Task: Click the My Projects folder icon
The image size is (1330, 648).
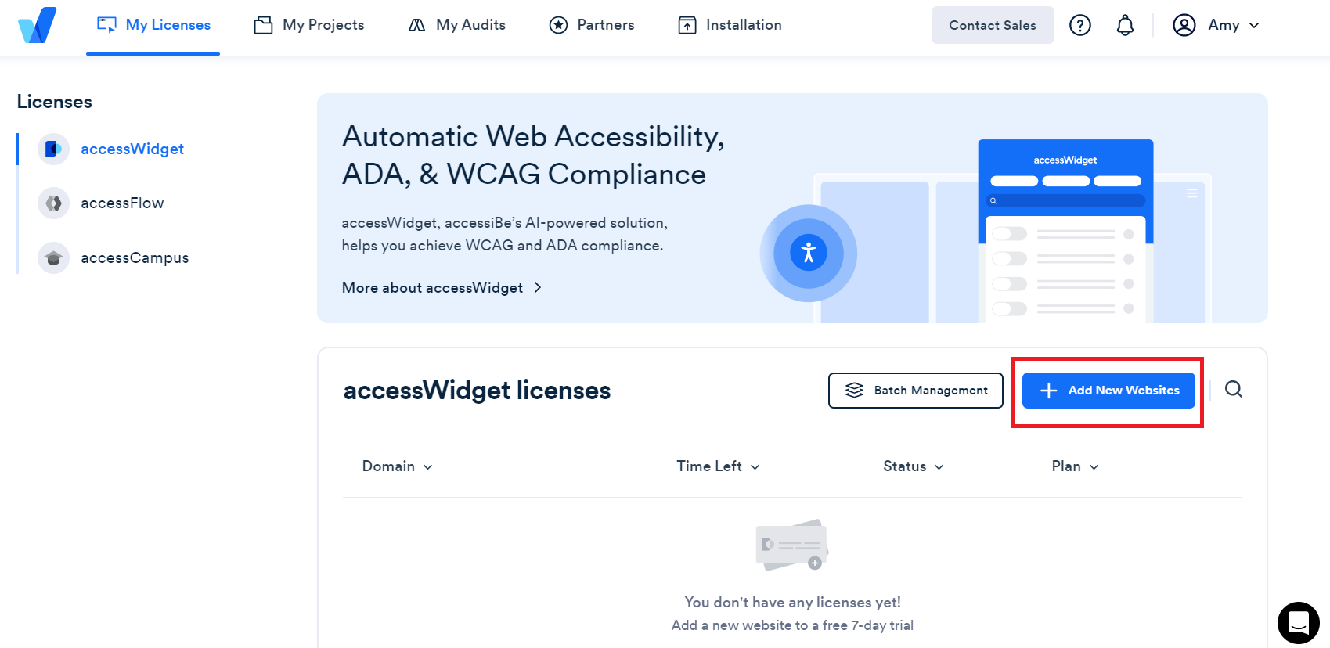Action: coord(264,25)
